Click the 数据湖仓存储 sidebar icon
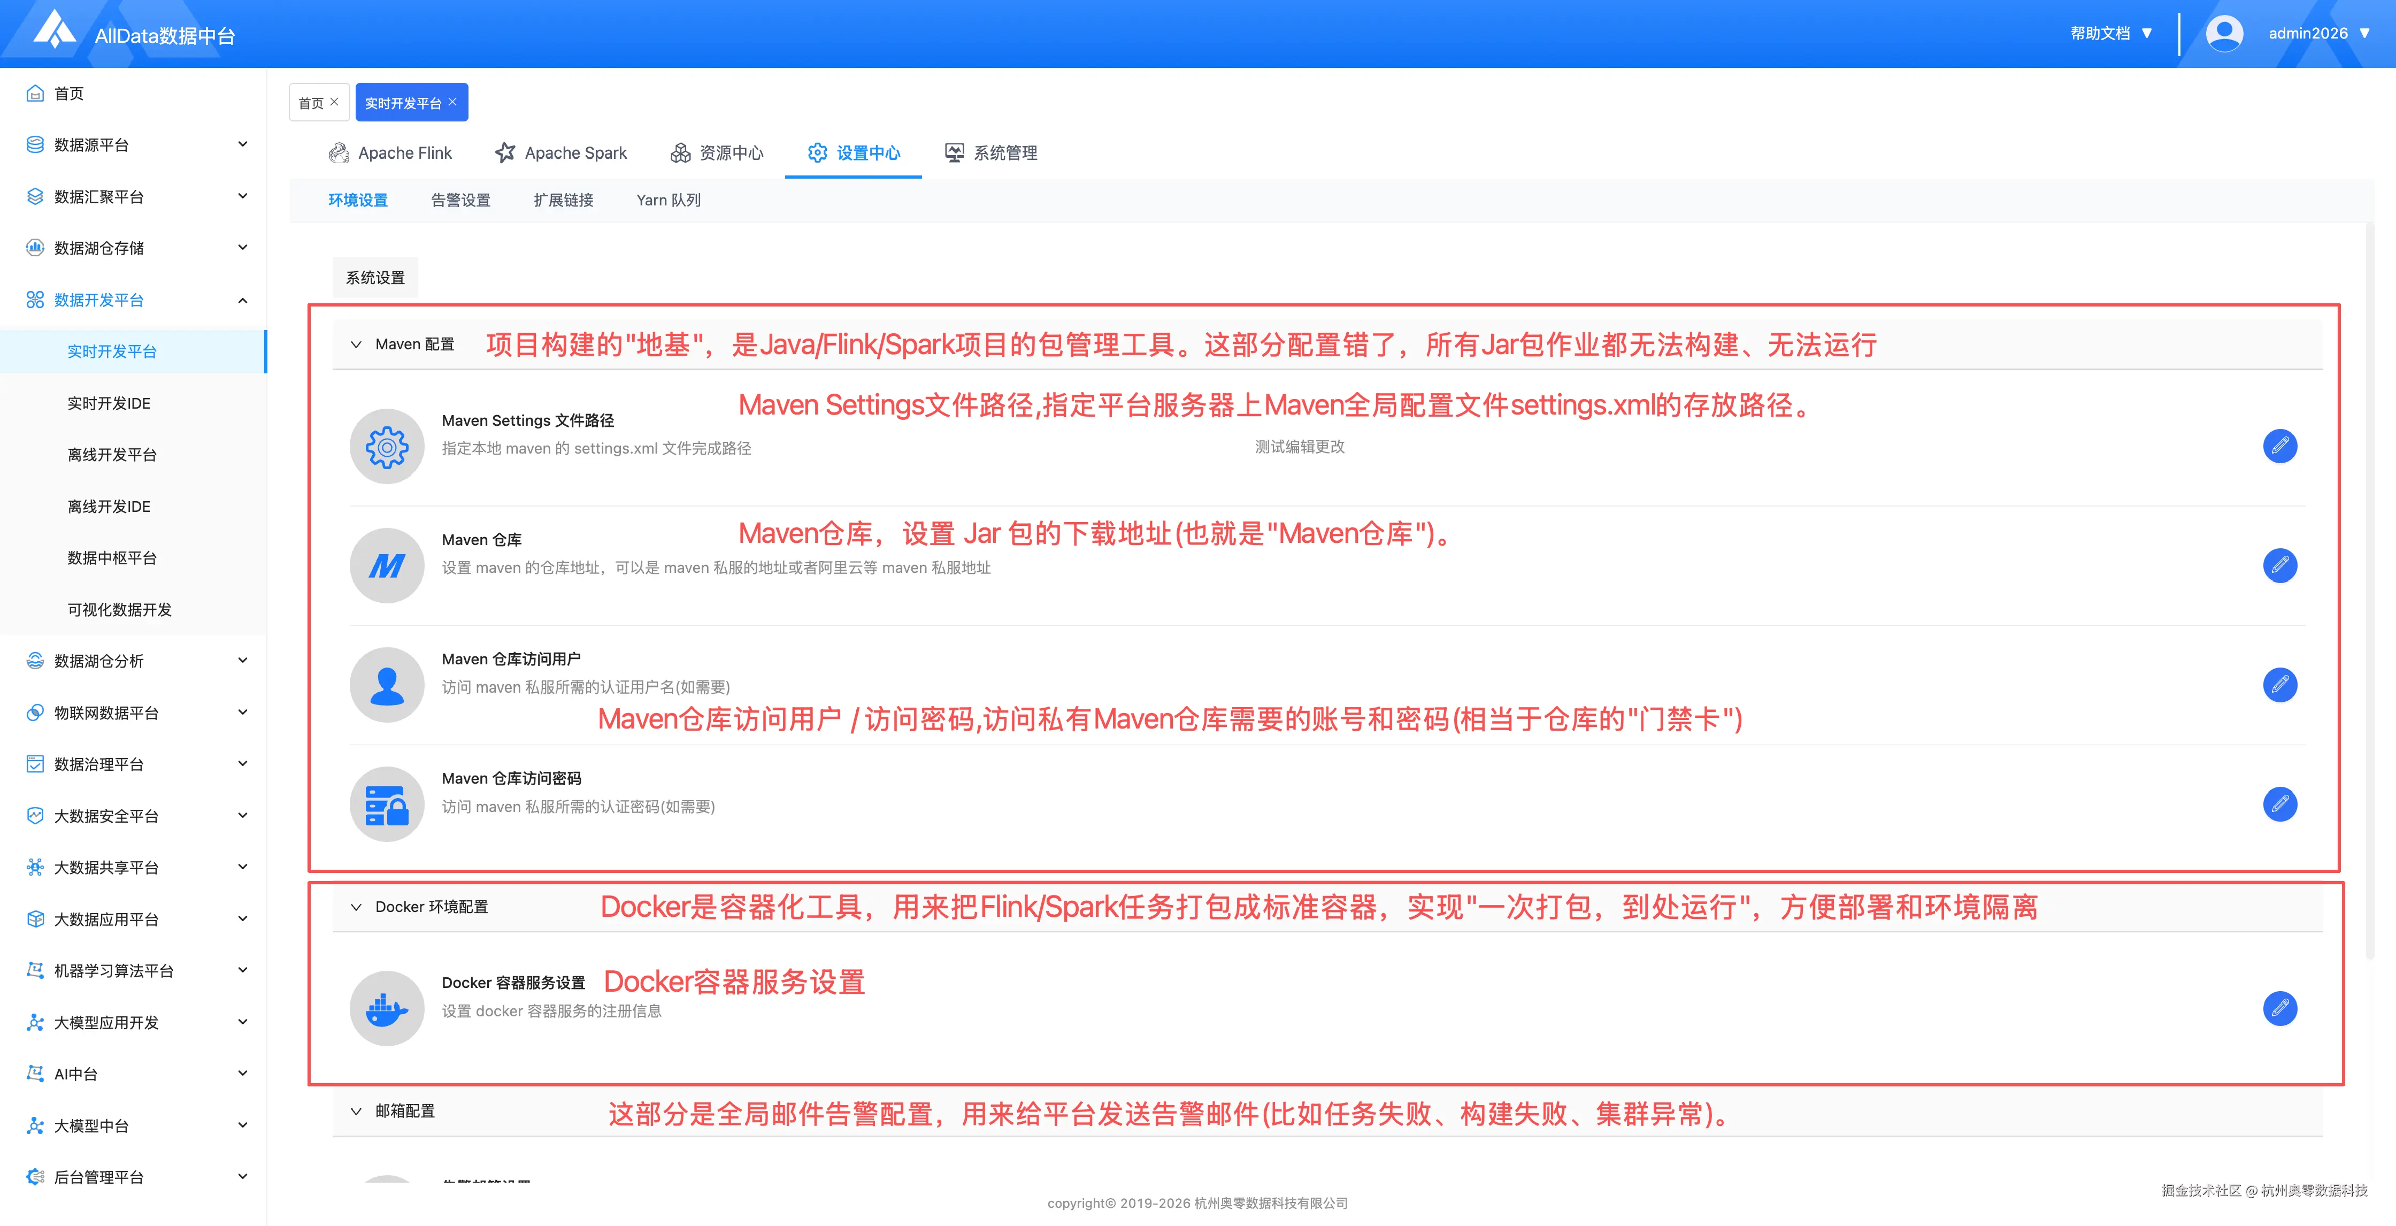 [35, 248]
